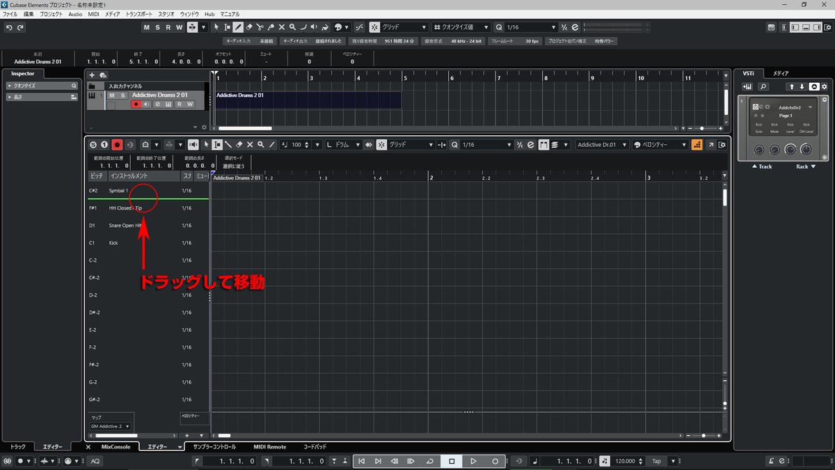Click the Addictive Drums 2 01 MIDI part
835x470 pixels.
(x=308, y=100)
